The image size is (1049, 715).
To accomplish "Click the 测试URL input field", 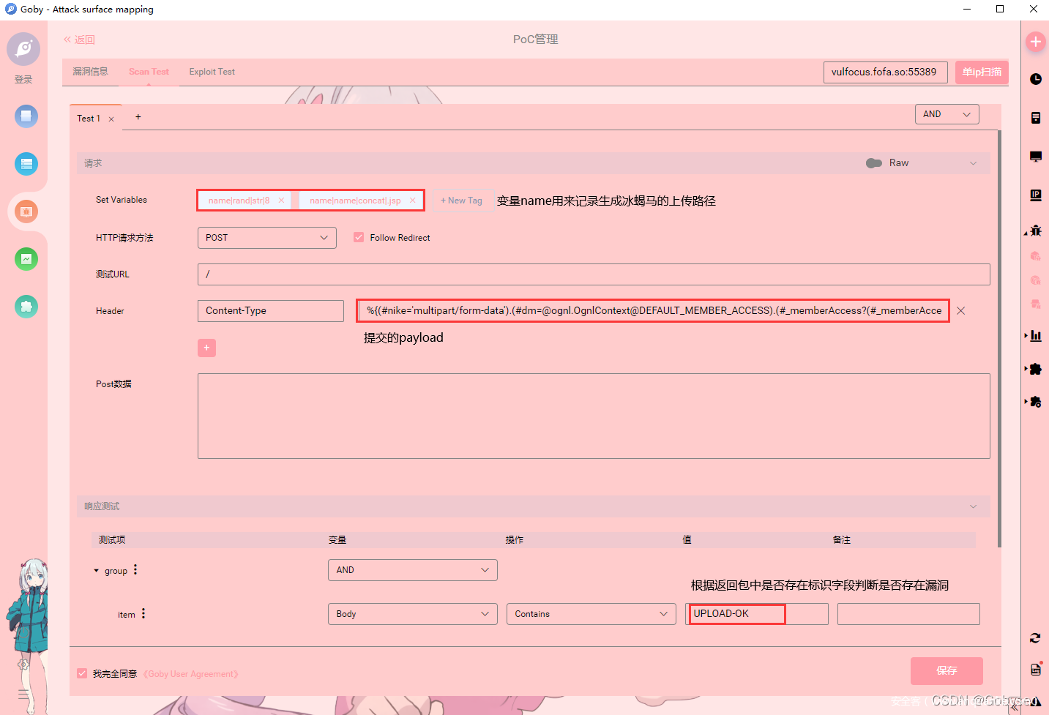I will tap(594, 274).
